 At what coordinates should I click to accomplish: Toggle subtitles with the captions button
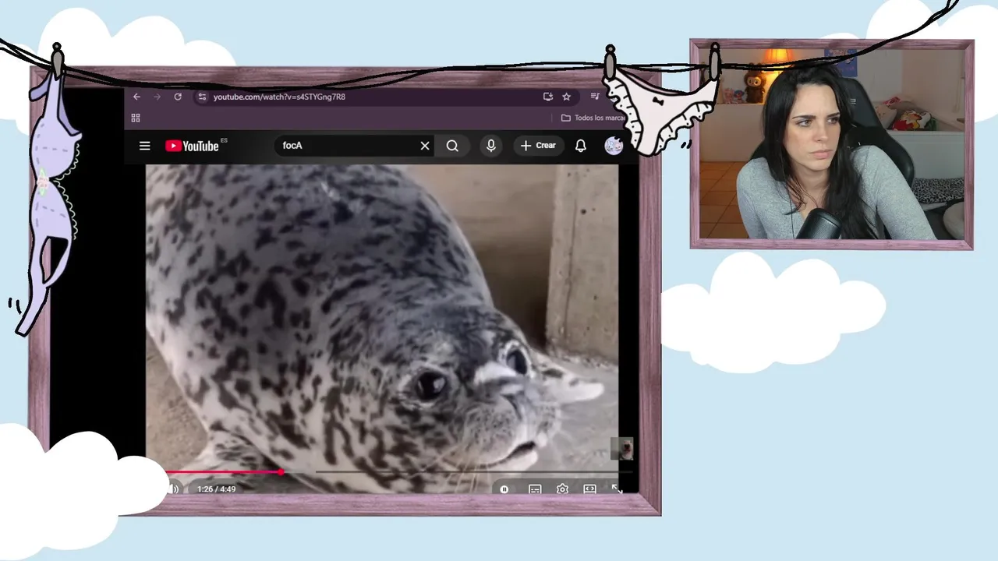tap(535, 489)
